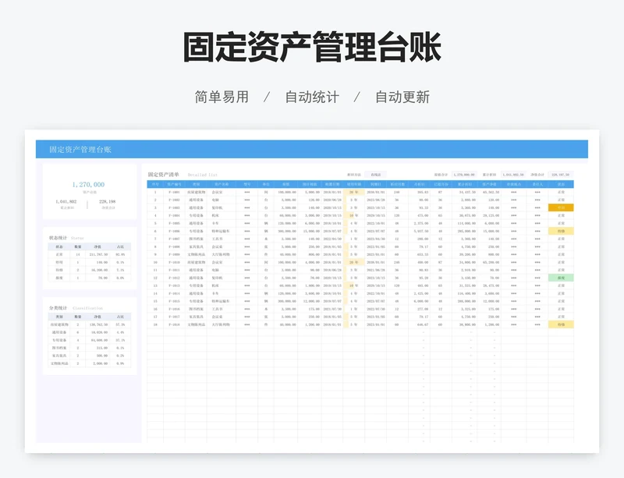Image resolution: width=624 pixels, height=478 pixels.
Task: Select 图书档案 row in classification table
Action: 90,349
